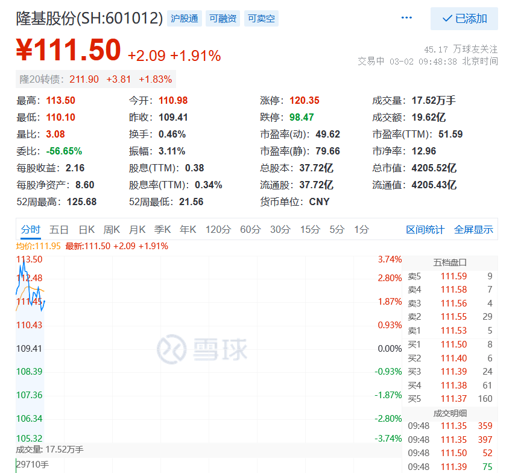Switch to the 月K chart tab
This screenshot has width=515, height=473.
[x=137, y=229]
